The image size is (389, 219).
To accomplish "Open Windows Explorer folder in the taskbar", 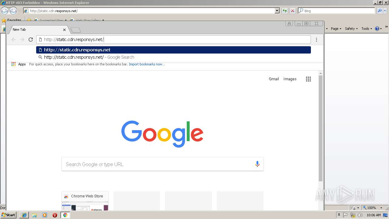I will [34, 215].
